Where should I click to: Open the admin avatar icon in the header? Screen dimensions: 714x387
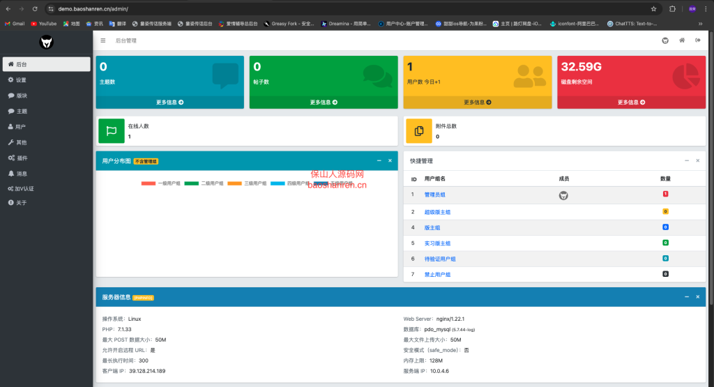665,40
